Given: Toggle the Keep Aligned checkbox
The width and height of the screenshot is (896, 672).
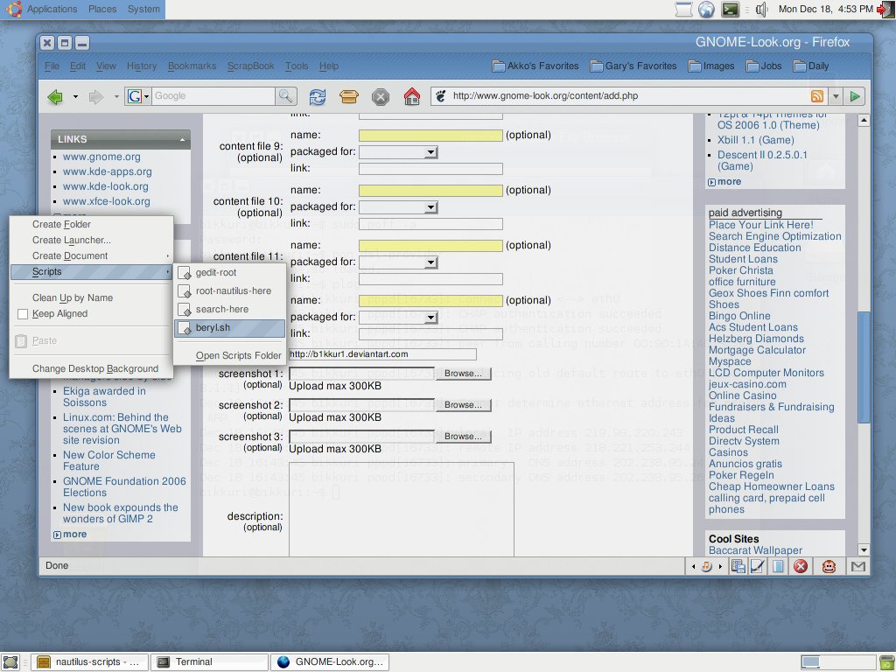Looking at the screenshot, I should [23, 314].
